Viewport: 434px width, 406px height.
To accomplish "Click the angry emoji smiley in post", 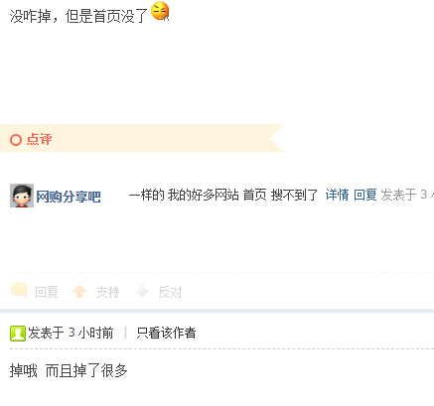I will [x=160, y=11].
